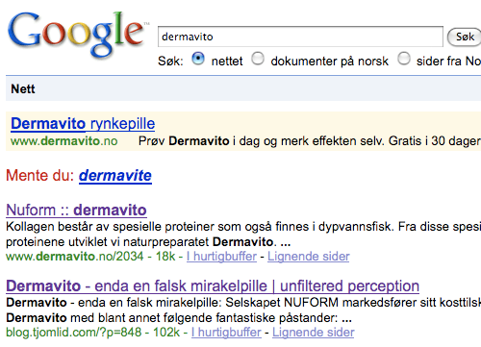The height and width of the screenshot is (347, 481).
Task: Select the nettet radio button
Action: pos(198,59)
